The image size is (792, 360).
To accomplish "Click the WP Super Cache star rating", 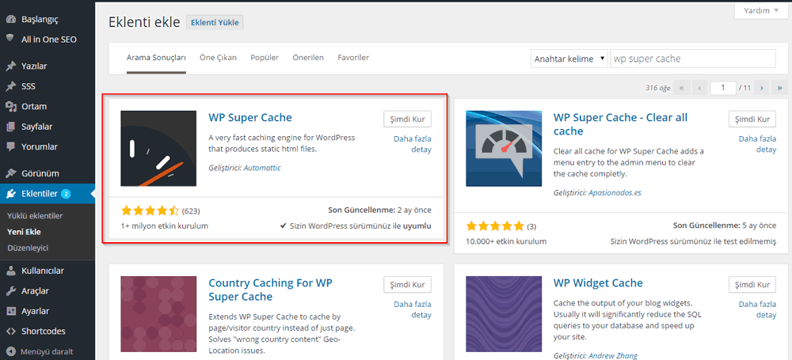I will point(150,210).
